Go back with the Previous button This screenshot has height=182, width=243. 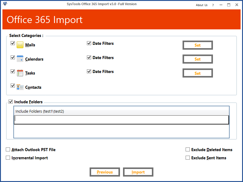click(105, 172)
